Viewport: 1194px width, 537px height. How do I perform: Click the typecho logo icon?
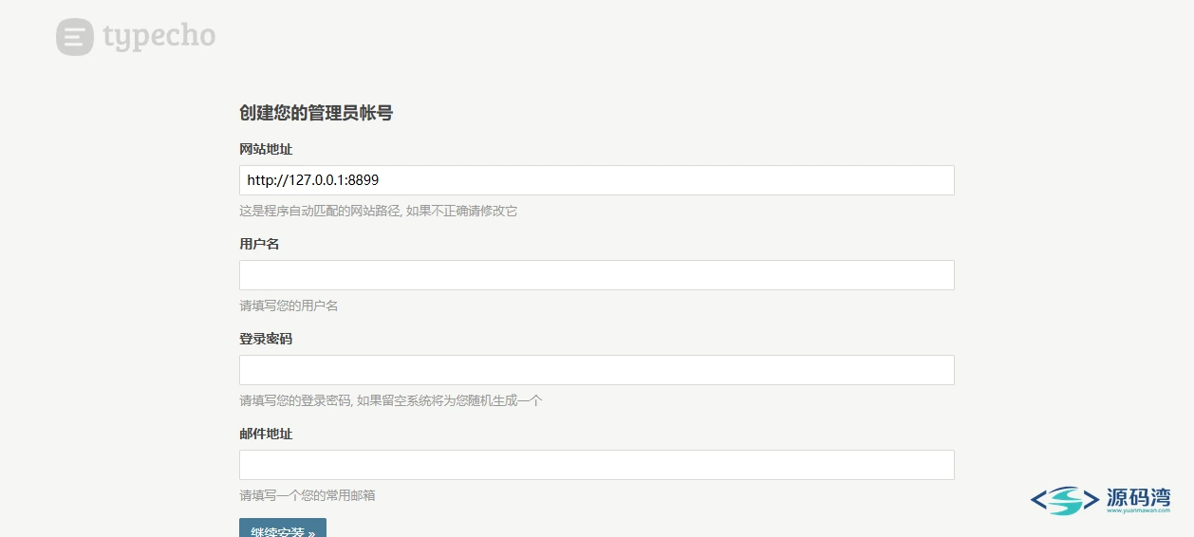[x=75, y=37]
